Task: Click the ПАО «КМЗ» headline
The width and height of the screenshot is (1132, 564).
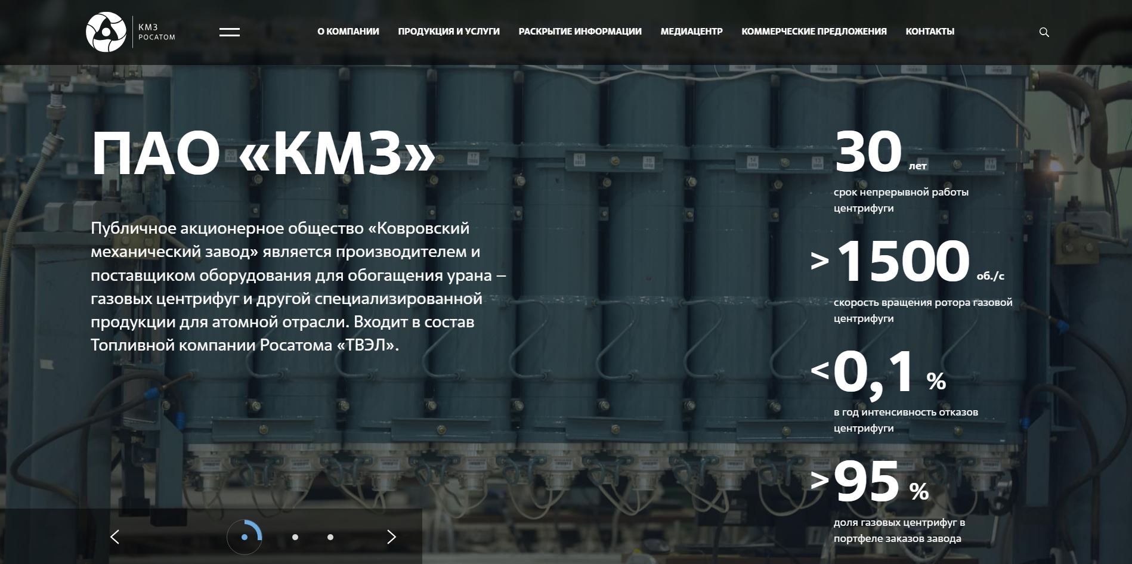Action: click(x=263, y=153)
